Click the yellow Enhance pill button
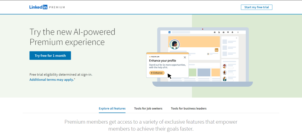Screen dimensions: 302x136 click(x=157, y=73)
